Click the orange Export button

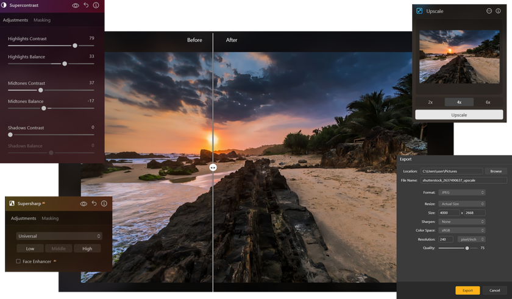tap(468, 290)
